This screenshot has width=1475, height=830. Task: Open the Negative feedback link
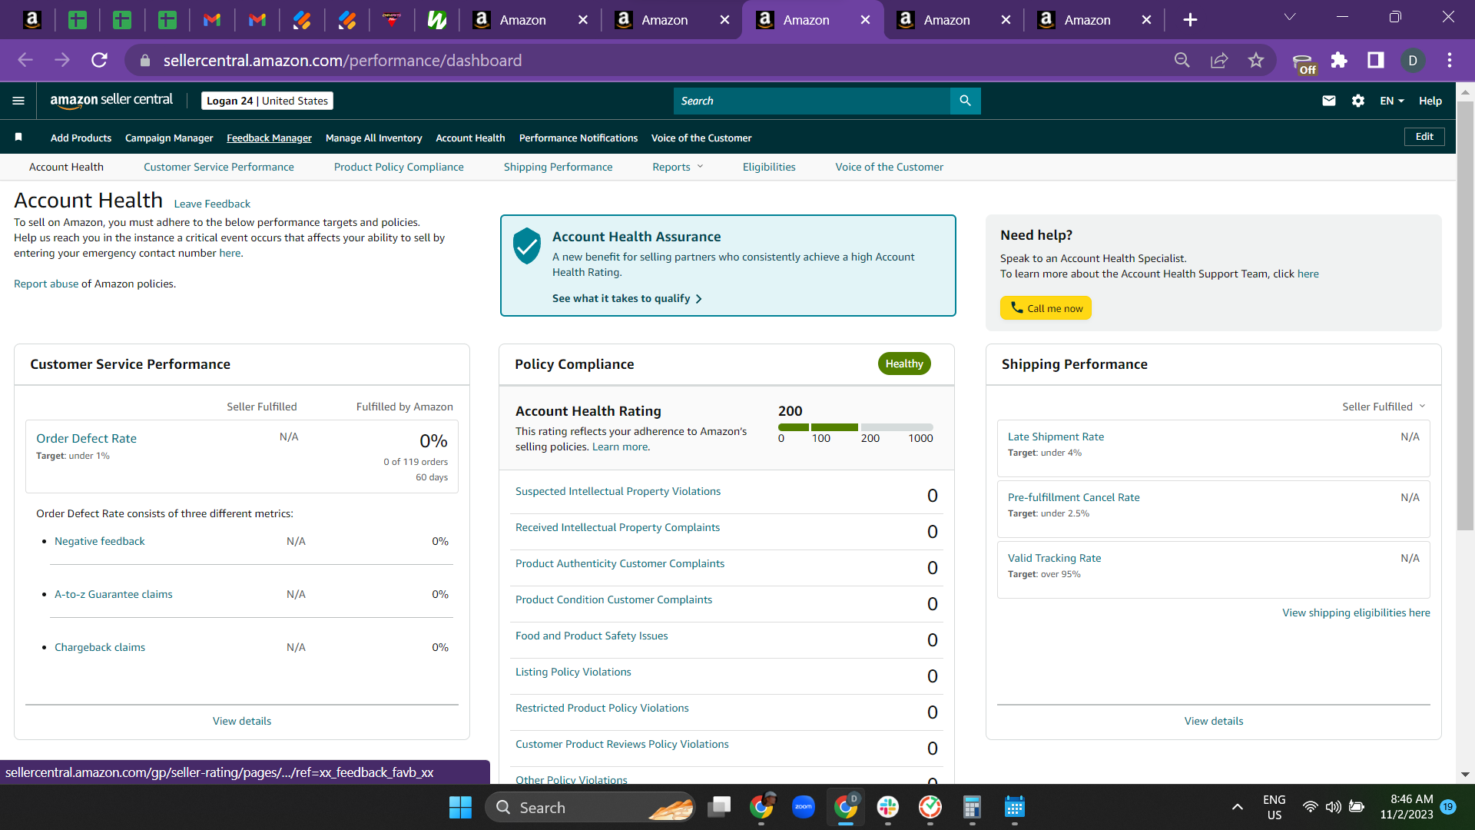pos(100,541)
